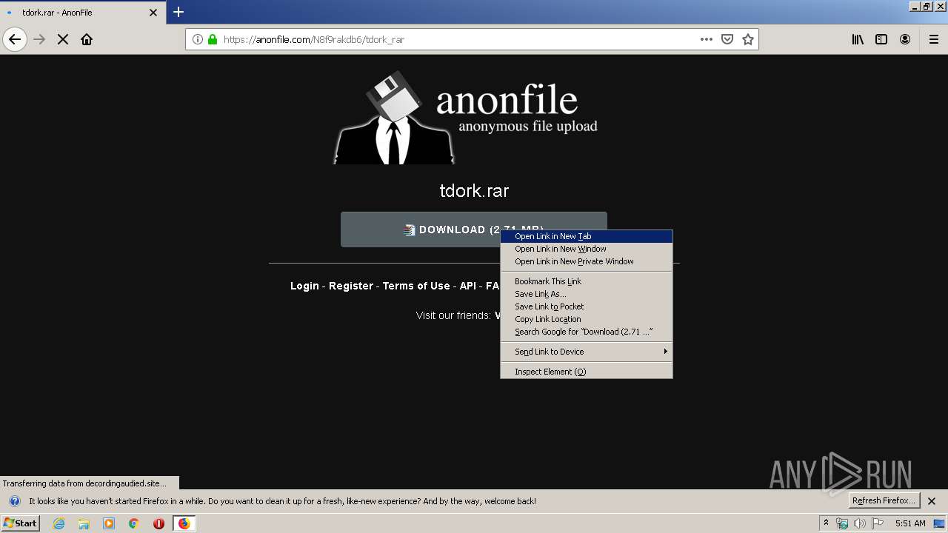
Task: Select Copy Link Location
Action: [x=587, y=319]
